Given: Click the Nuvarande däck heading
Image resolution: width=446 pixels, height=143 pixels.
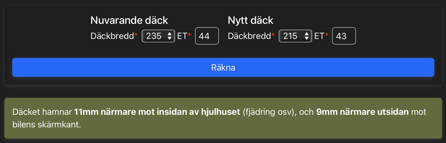Looking at the screenshot, I should 129,20.
